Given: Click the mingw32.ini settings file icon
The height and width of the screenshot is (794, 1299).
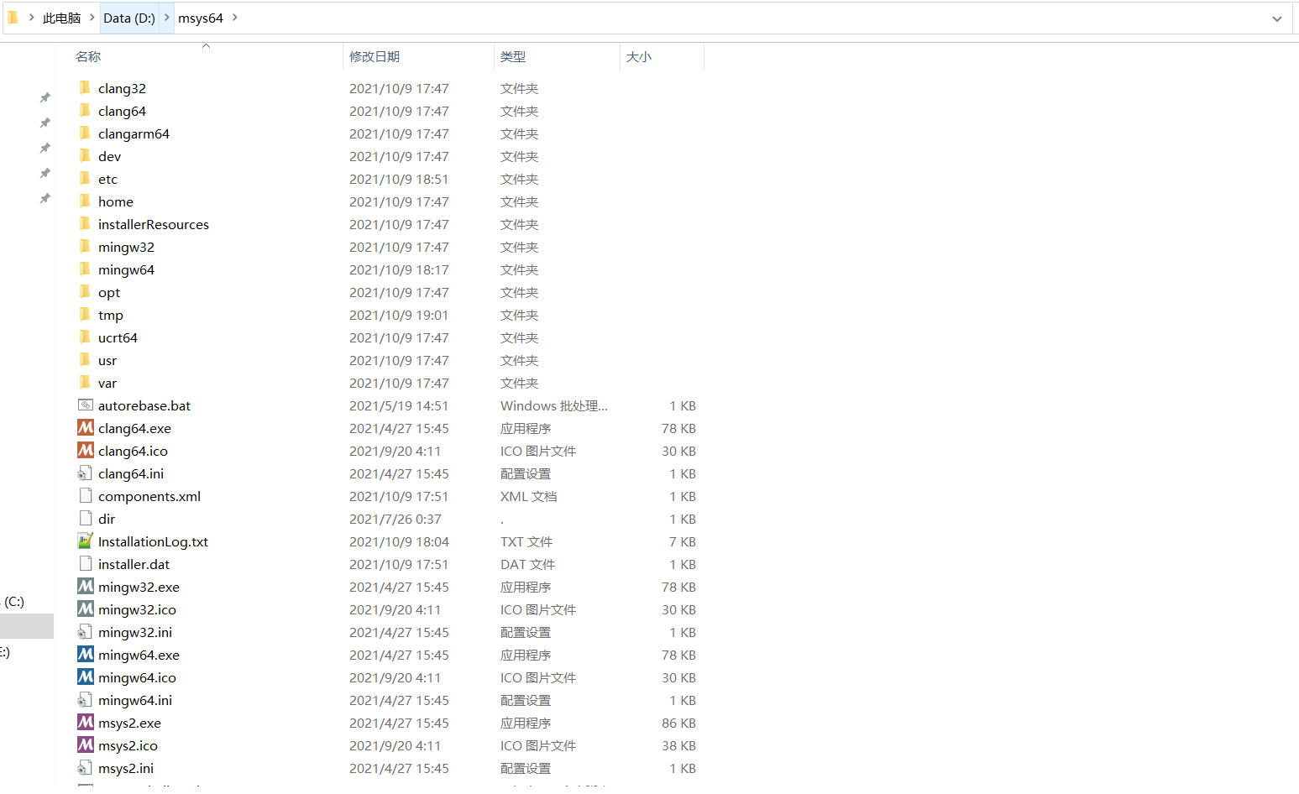Looking at the screenshot, I should point(85,632).
